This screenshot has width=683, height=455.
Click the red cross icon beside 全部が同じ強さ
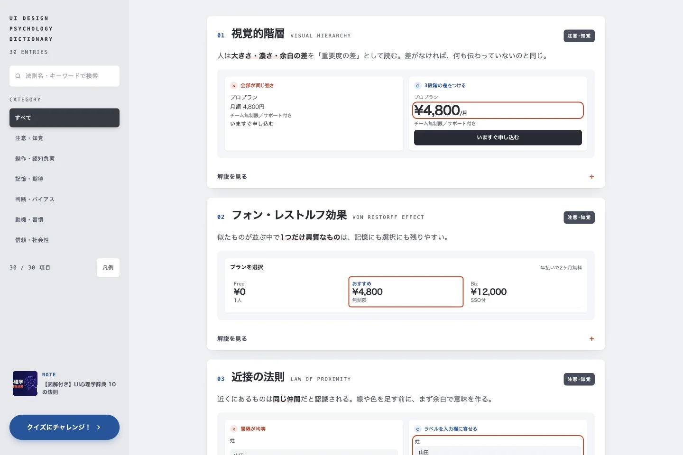[x=234, y=86]
